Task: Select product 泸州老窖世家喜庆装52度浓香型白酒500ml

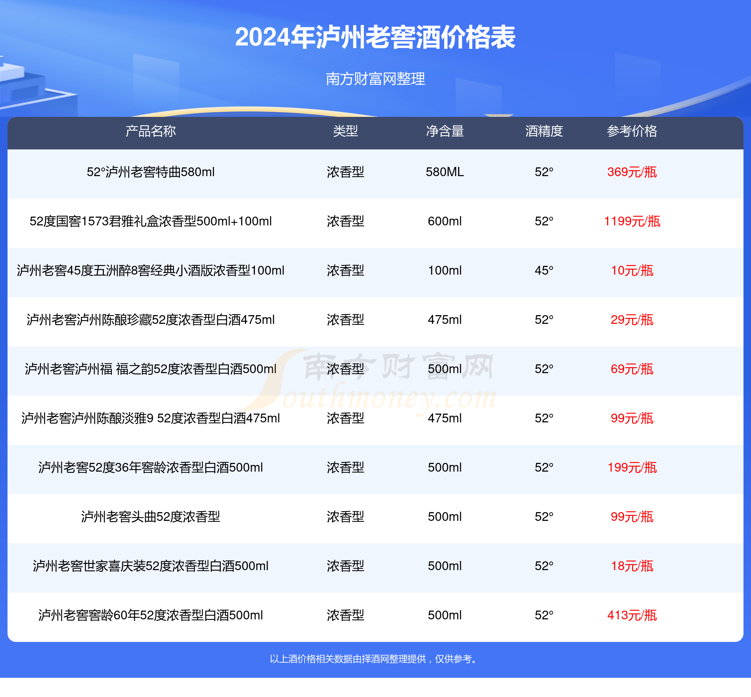Action: tap(151, 566)
